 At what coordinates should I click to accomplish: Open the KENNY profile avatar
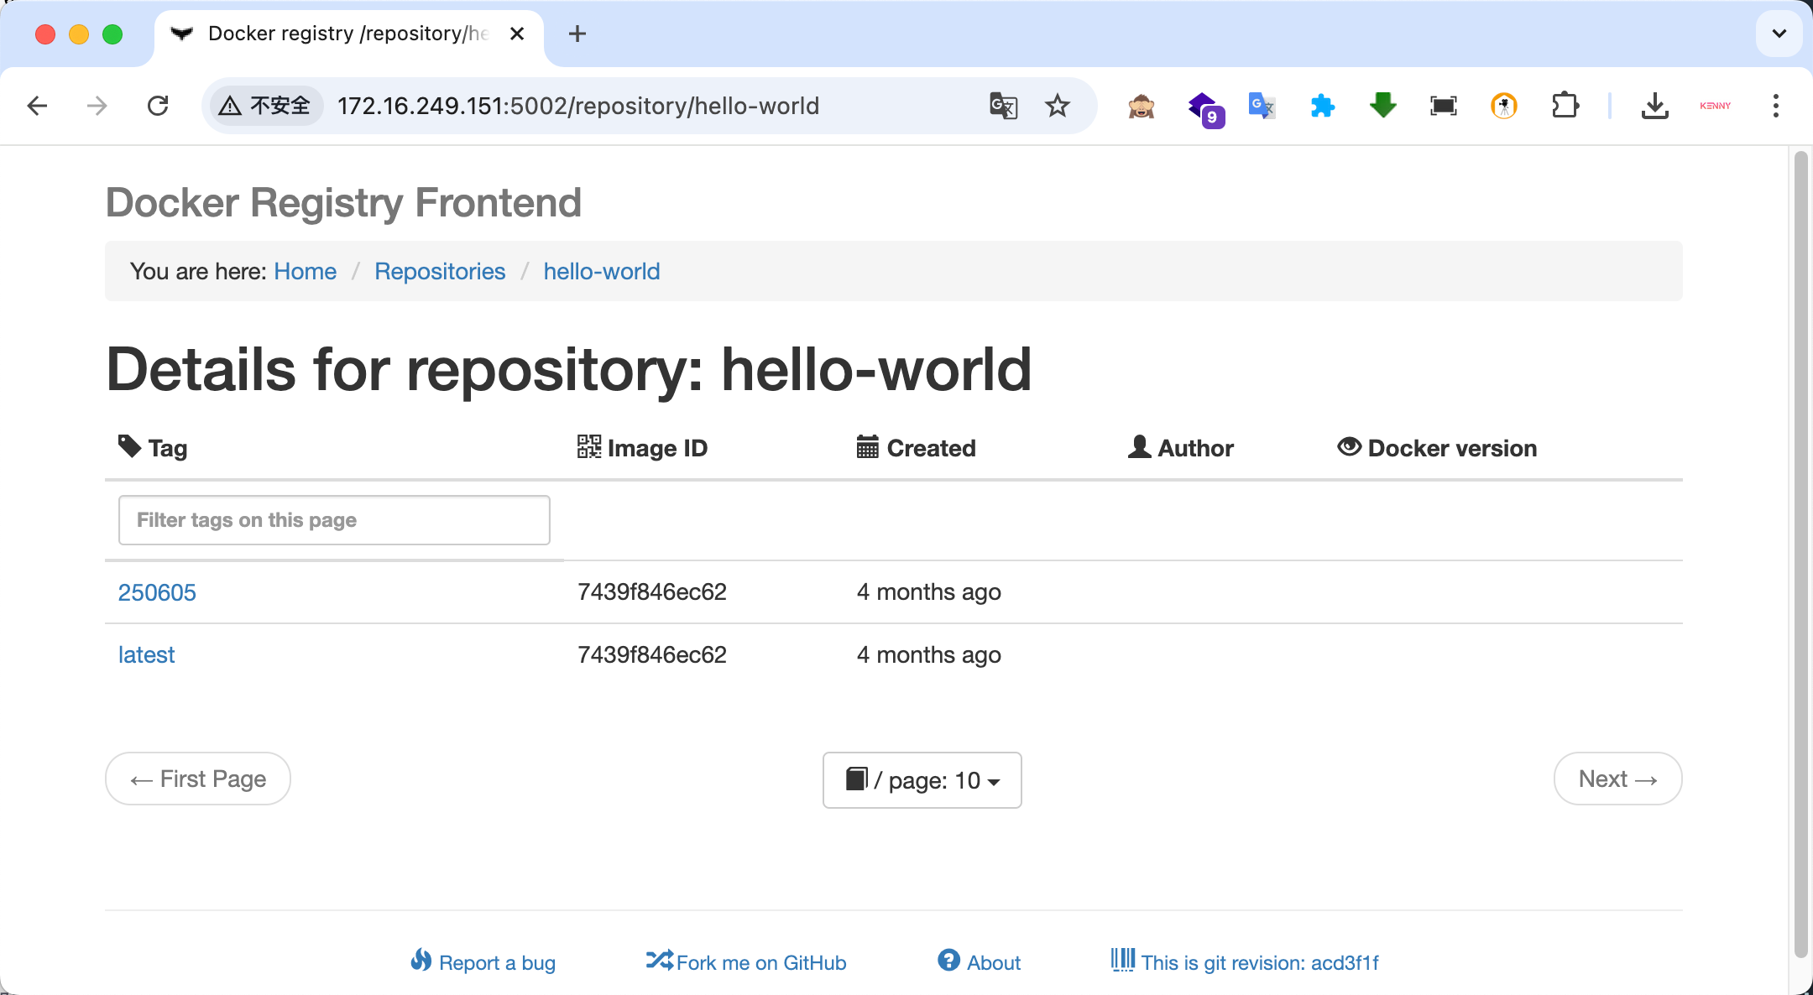1715,106
